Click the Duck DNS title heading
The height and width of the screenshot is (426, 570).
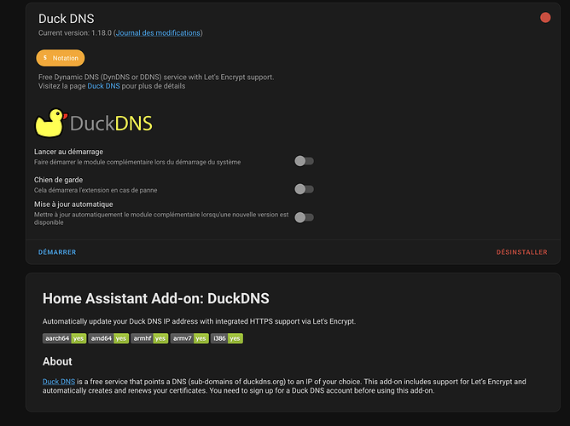coord(67,19)
